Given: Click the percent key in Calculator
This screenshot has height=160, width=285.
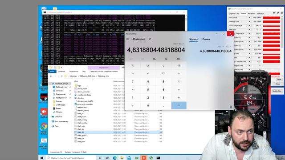Looking at the screenshot, I should 133,65.
